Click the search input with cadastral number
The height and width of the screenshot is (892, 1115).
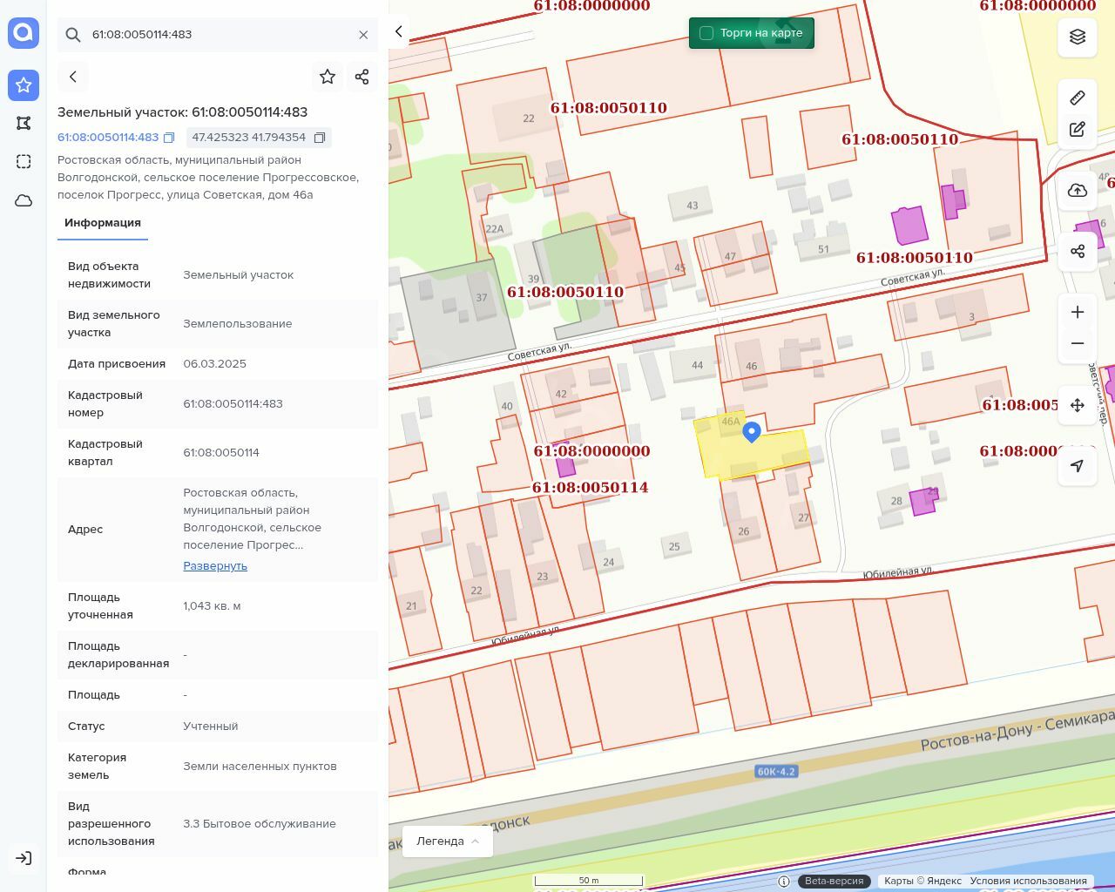[218, 35]
